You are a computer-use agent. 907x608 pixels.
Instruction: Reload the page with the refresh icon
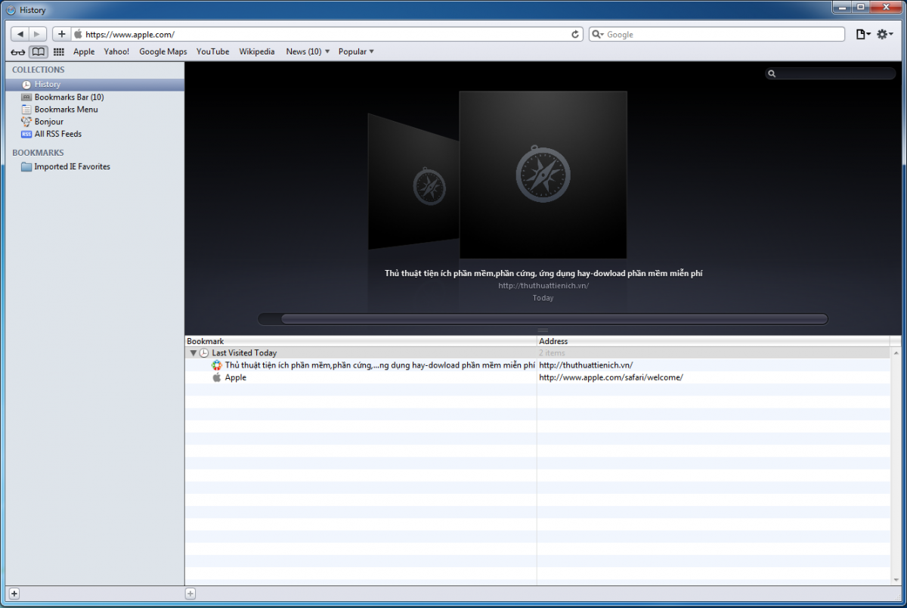coord(575,34)
